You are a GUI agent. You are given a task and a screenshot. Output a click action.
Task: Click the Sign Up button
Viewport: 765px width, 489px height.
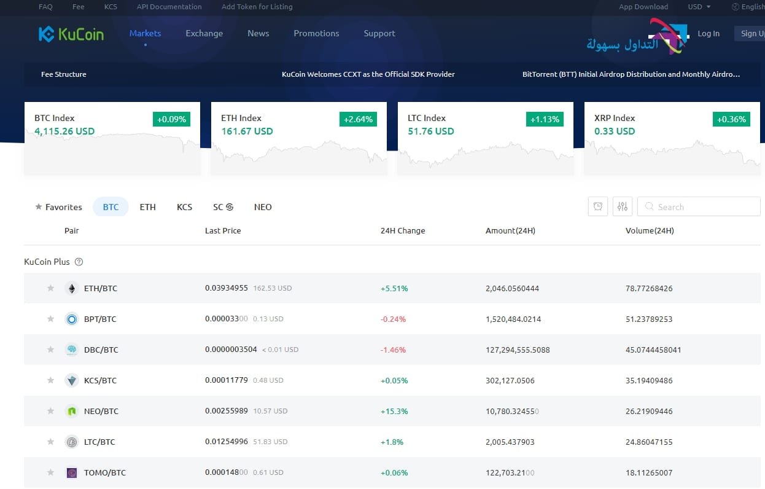750,34
